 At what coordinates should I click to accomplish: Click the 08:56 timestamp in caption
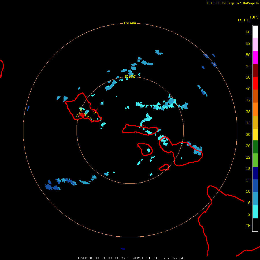tap(178, 258)
